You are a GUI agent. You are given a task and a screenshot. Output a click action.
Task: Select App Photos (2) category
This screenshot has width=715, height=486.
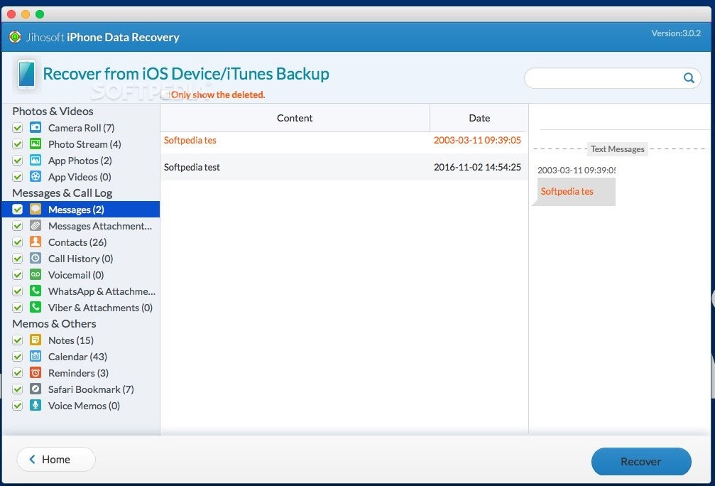click(80, 161)
